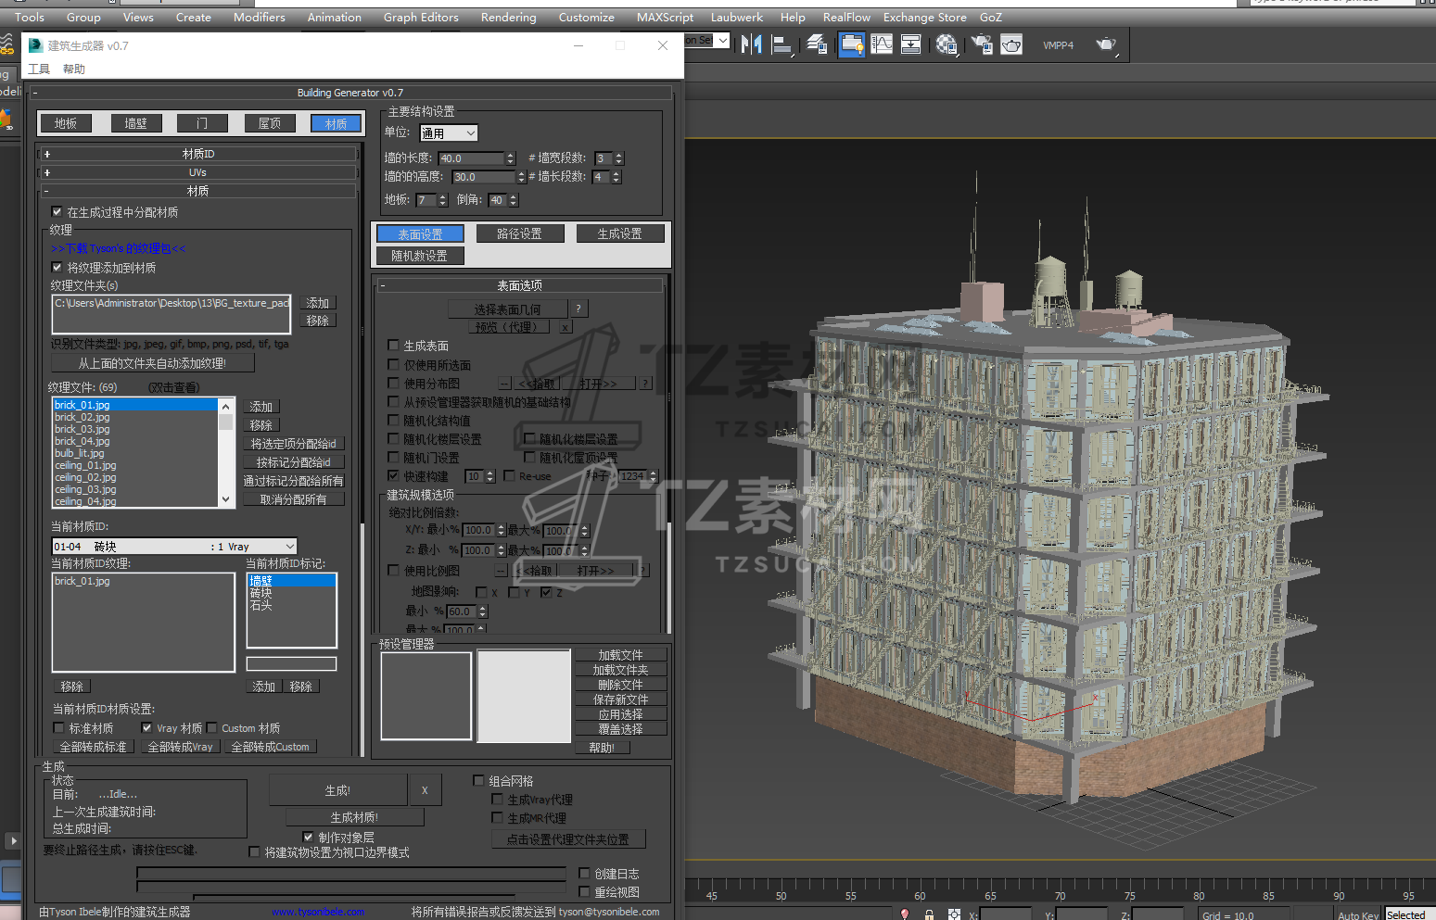1436x920 pixels.
Task: Open the 当前材质ID dropdown
Action: coord(174,547)
